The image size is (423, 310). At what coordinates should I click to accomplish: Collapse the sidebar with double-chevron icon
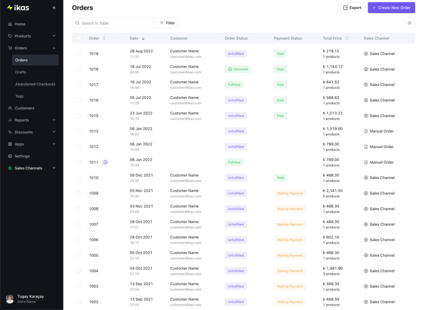pos(54,7)
